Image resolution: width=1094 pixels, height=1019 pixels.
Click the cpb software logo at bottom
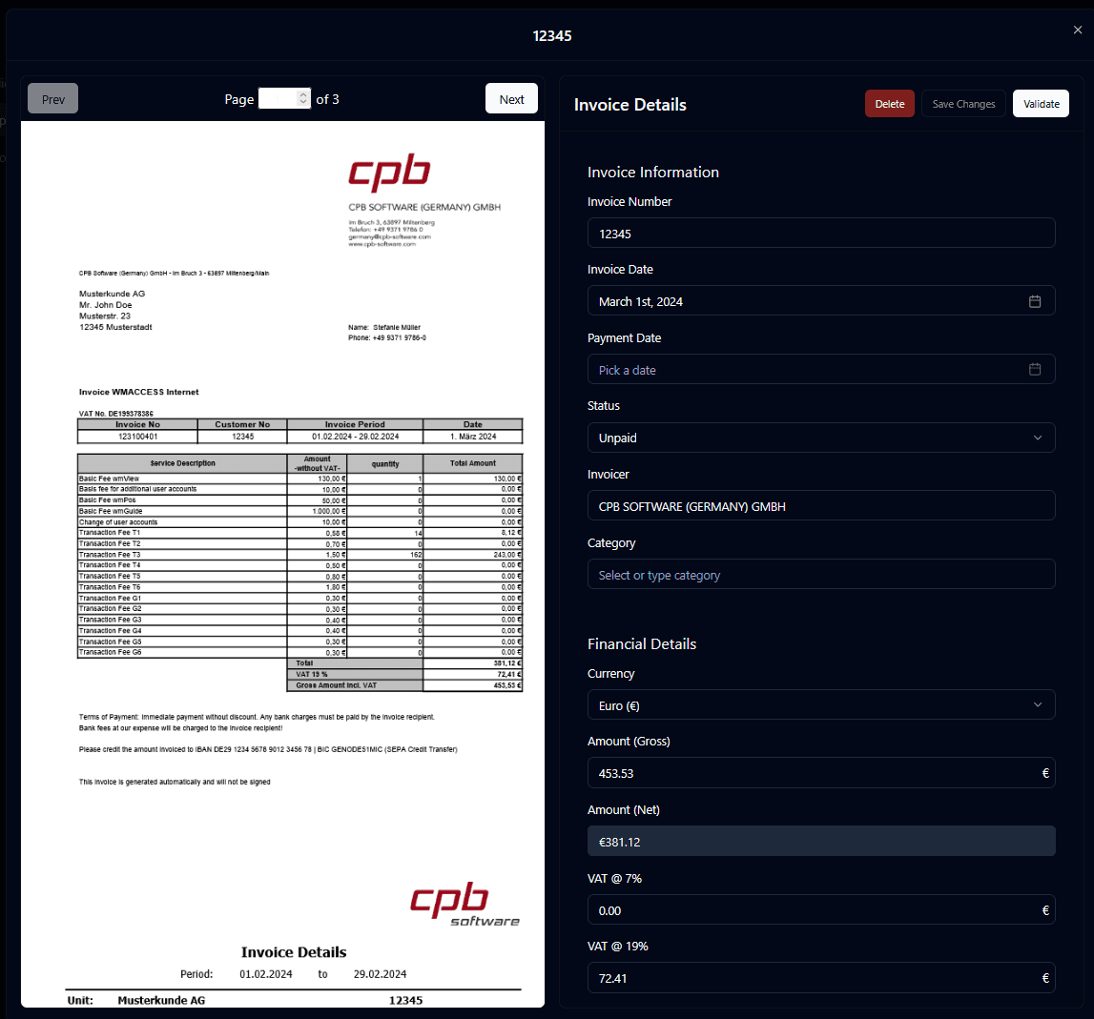[x=464, y=904]
